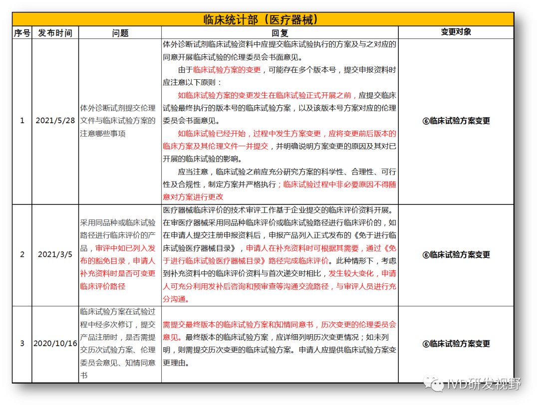Select the date cell 2020/10/16
Image resolution: width=539 pixels, height=408 pixels.
coord(55,344)
